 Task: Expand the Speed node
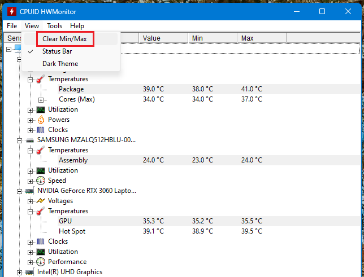[x=30, y=181]
